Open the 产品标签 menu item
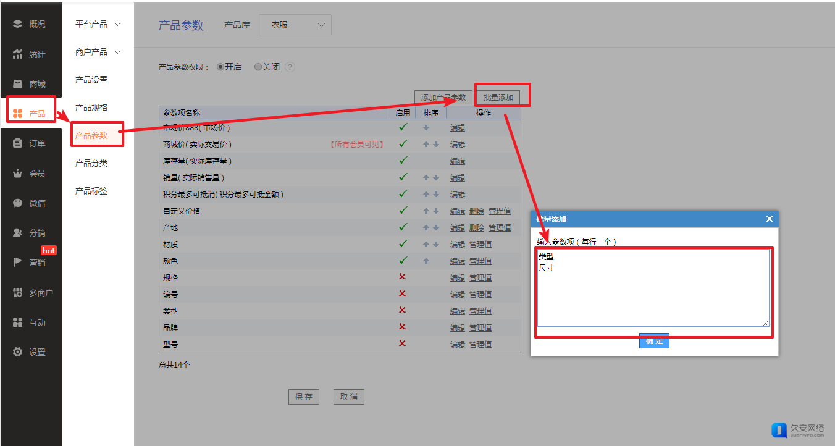 coord(91,191)
